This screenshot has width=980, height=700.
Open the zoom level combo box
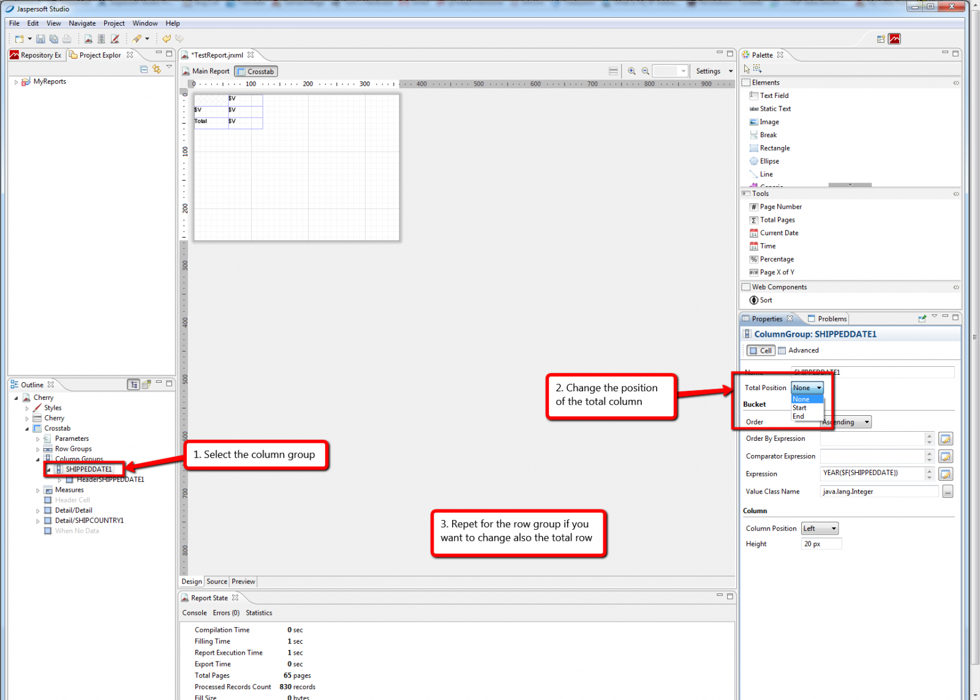670,71
